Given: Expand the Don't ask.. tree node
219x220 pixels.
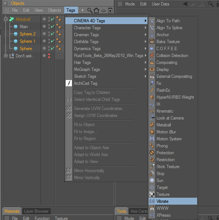Looking at the screenshot, I should pos(5,56).
